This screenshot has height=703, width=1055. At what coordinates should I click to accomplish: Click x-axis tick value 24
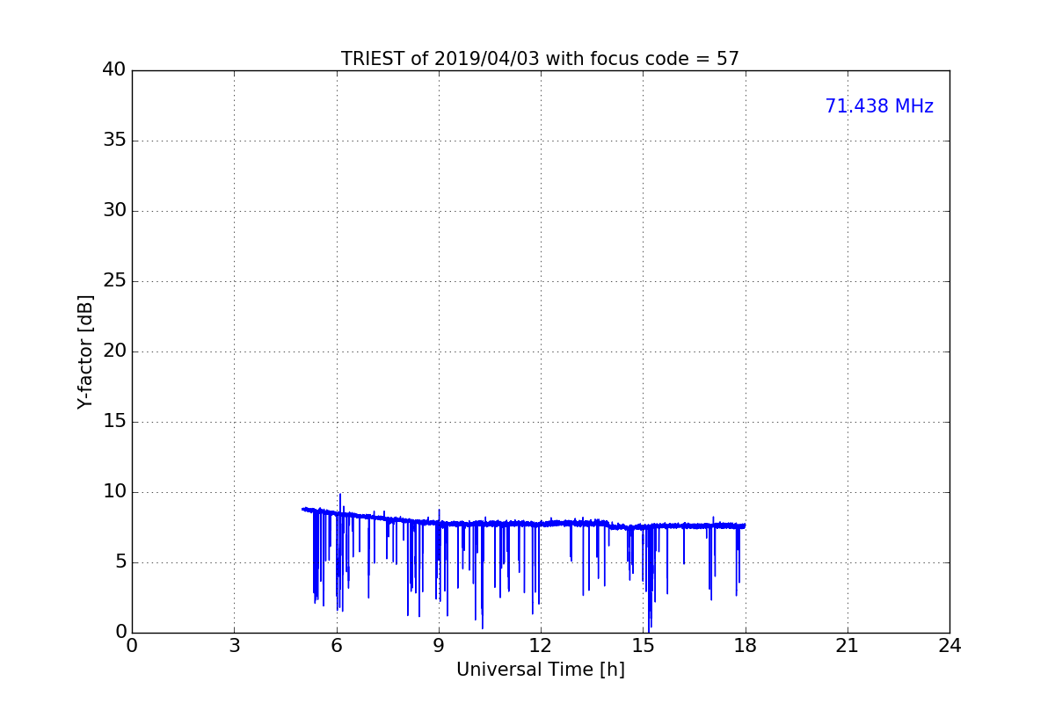tap(949, 646)
